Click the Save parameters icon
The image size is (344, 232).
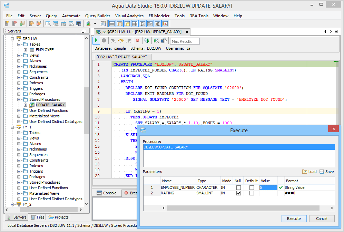tap(322, 172)
